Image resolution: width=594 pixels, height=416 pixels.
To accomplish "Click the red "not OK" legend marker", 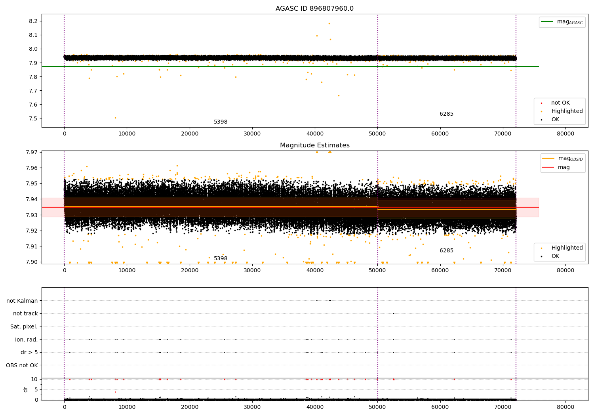I will (541, 103).
